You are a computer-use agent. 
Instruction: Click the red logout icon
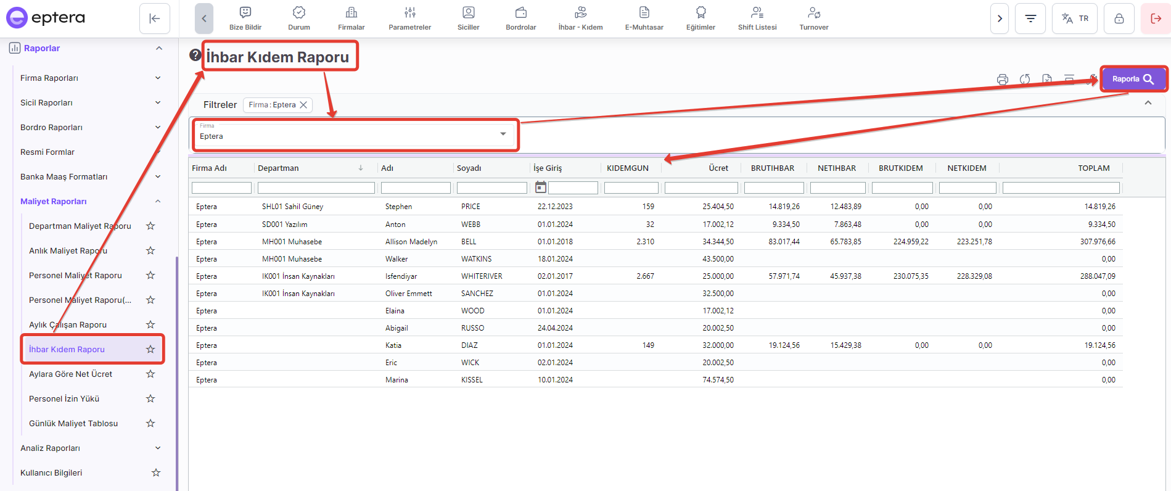coord(1156,19)
